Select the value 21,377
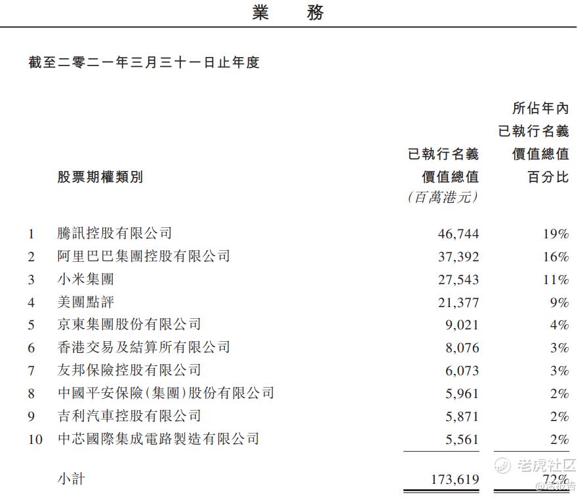Image resolution: width=587 pixels, height=499 pixels. coord(458,303)
